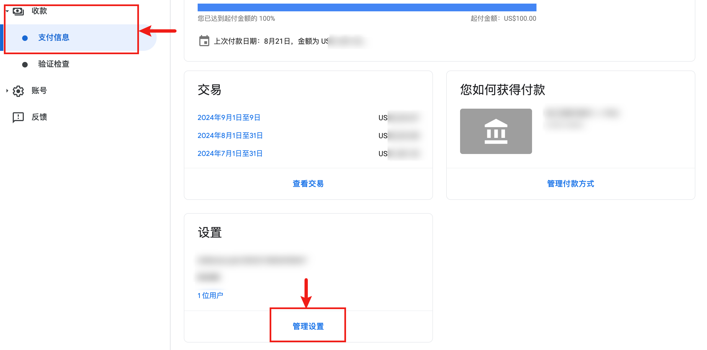707x350 pixels.
Task: Click the 反馈 feedback icon
Action: [x=18, y=117]
